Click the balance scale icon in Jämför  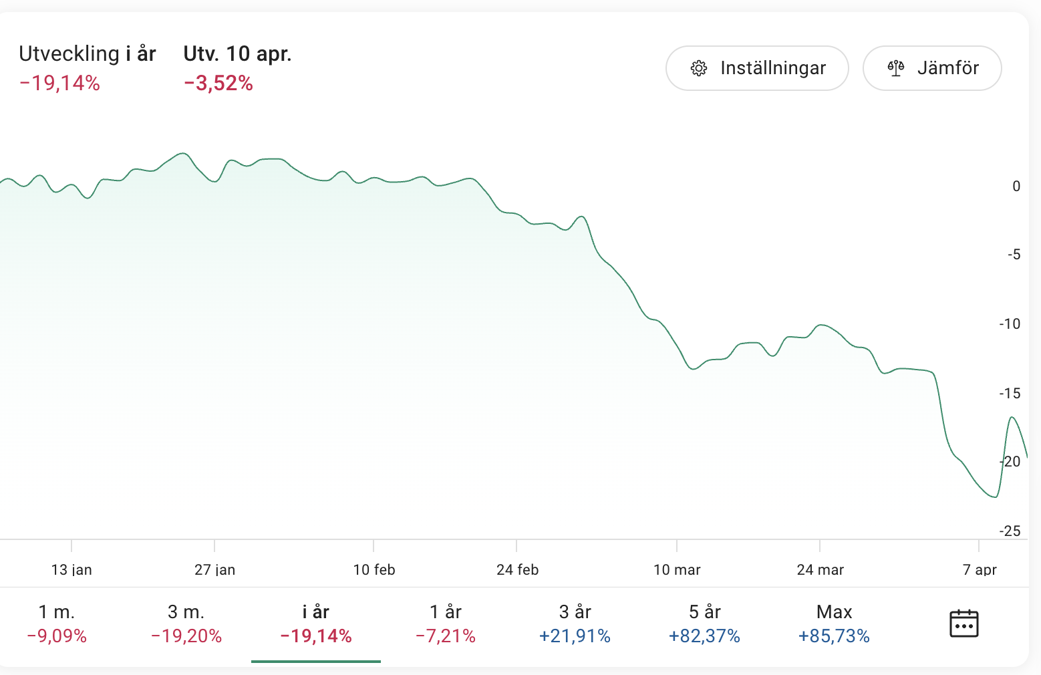click(x=895, y=68)
